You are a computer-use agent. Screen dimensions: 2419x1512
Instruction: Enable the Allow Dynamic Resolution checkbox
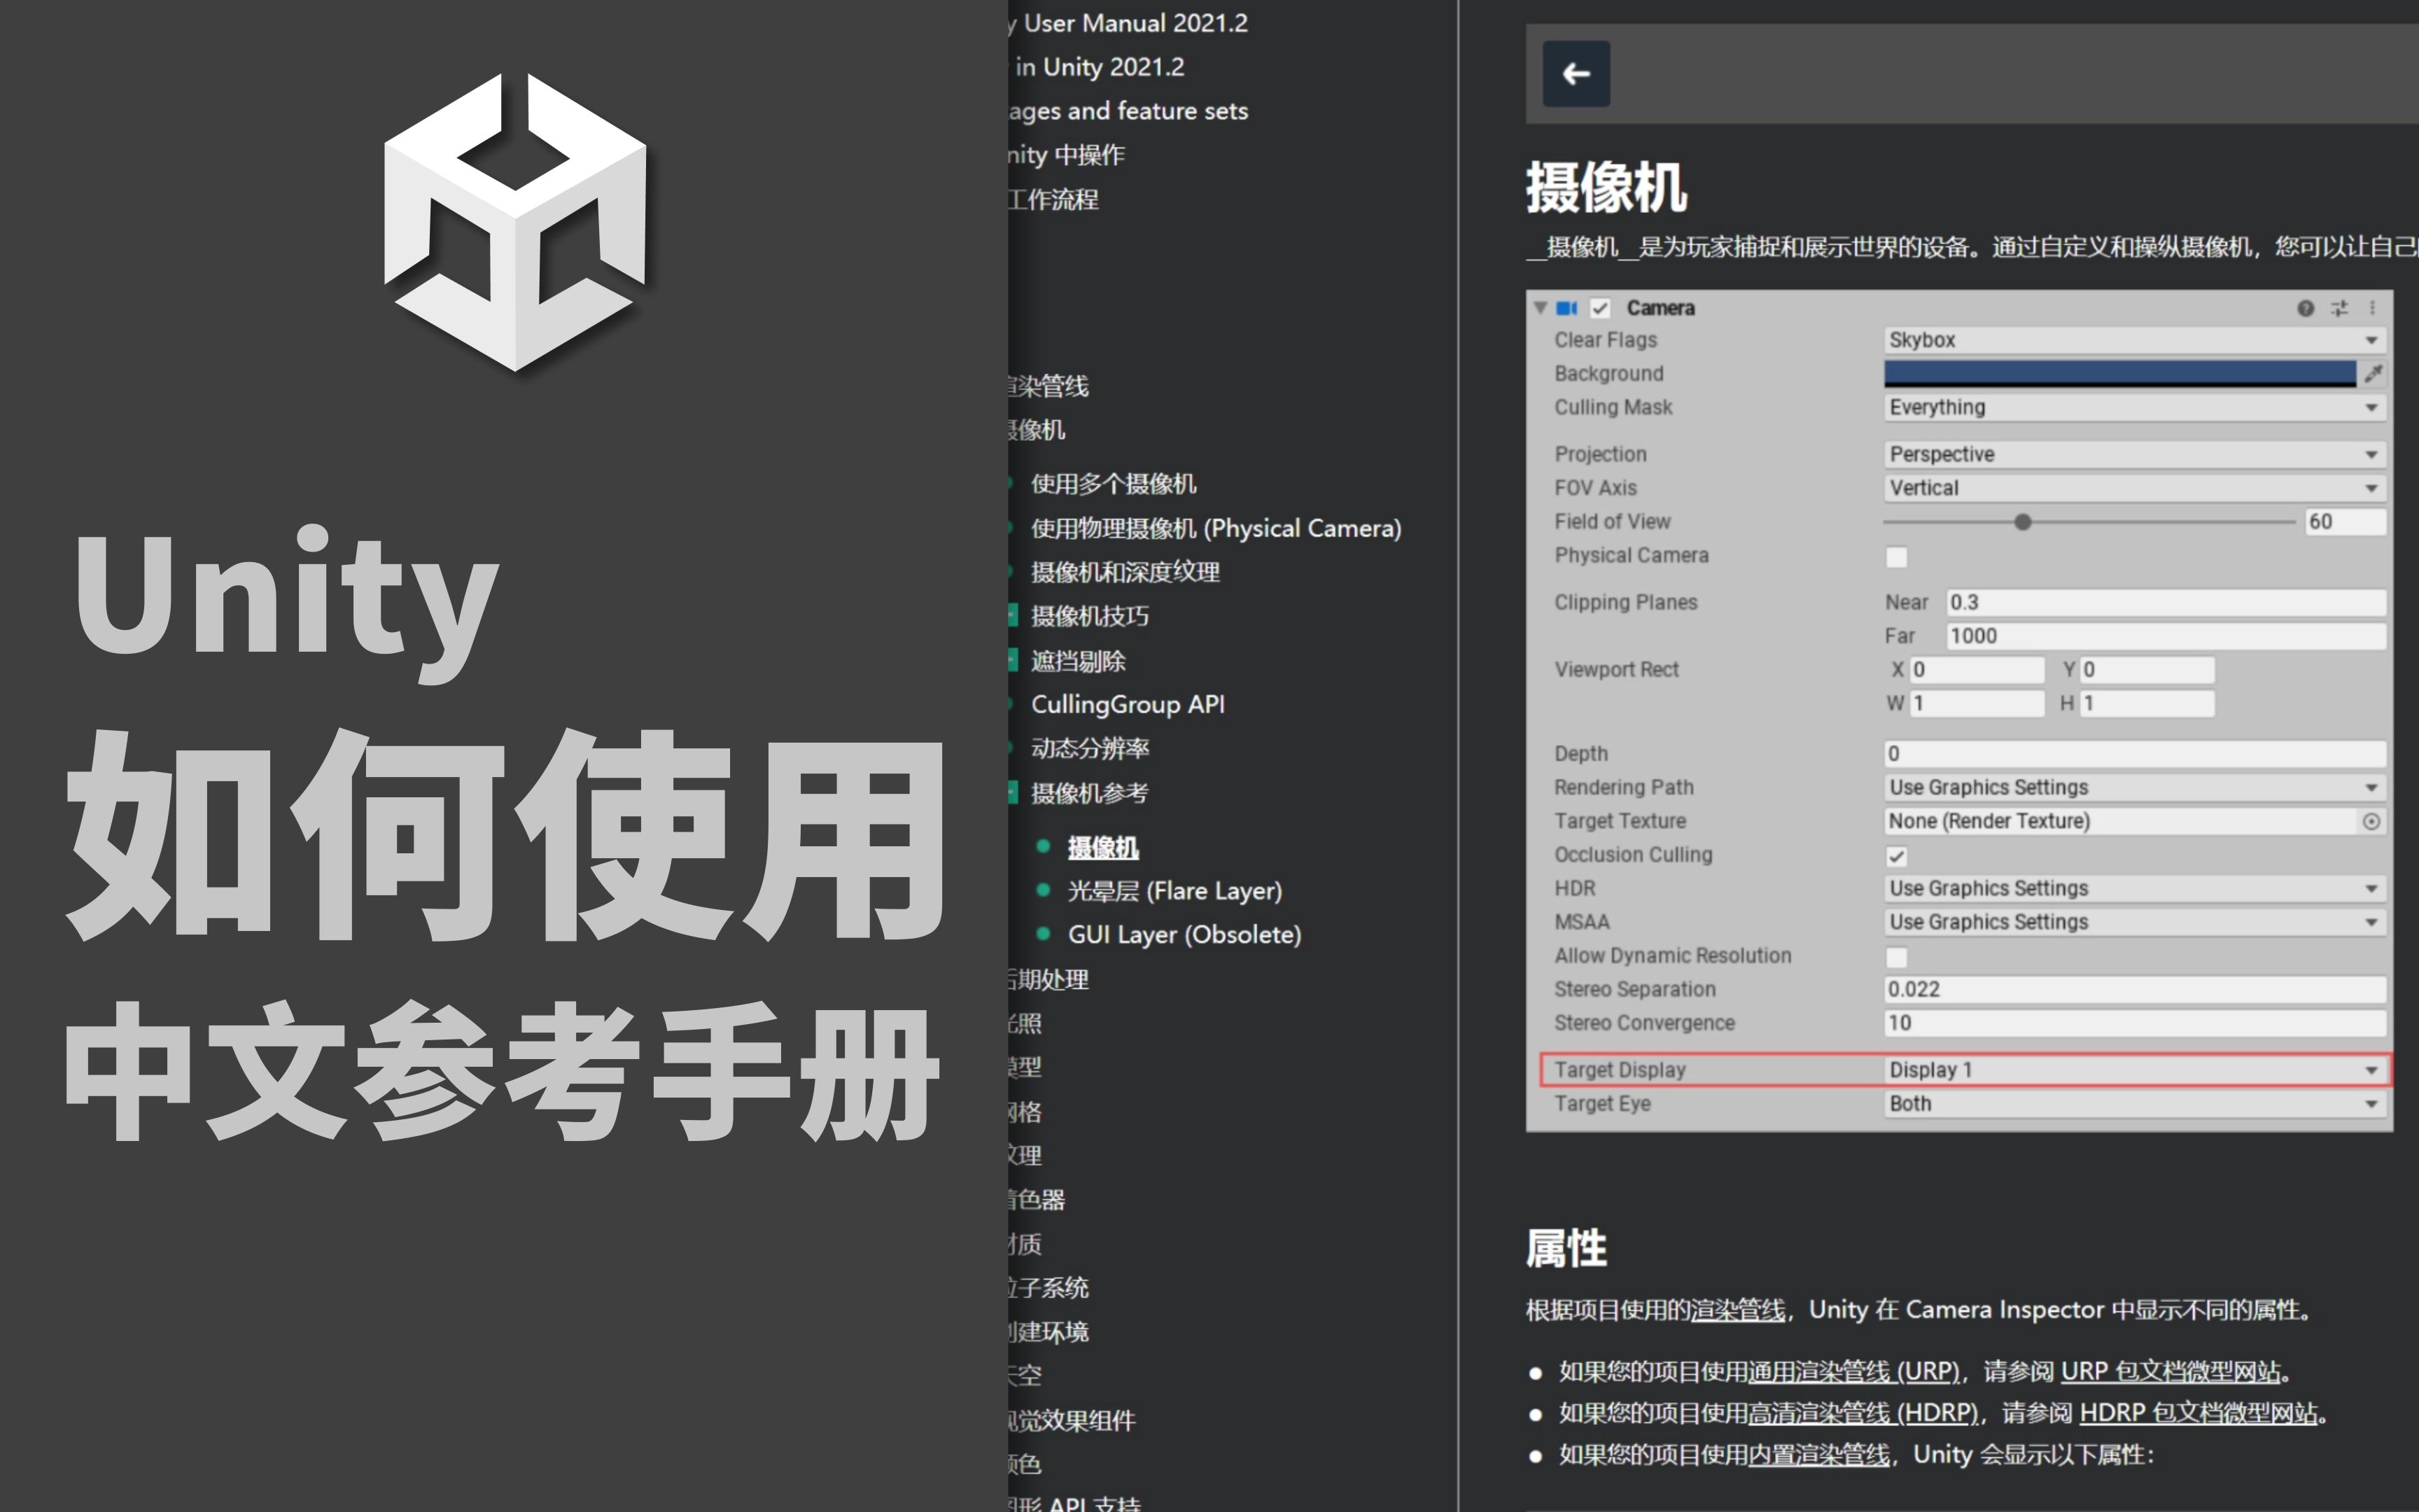click(x=1895, y=958)
